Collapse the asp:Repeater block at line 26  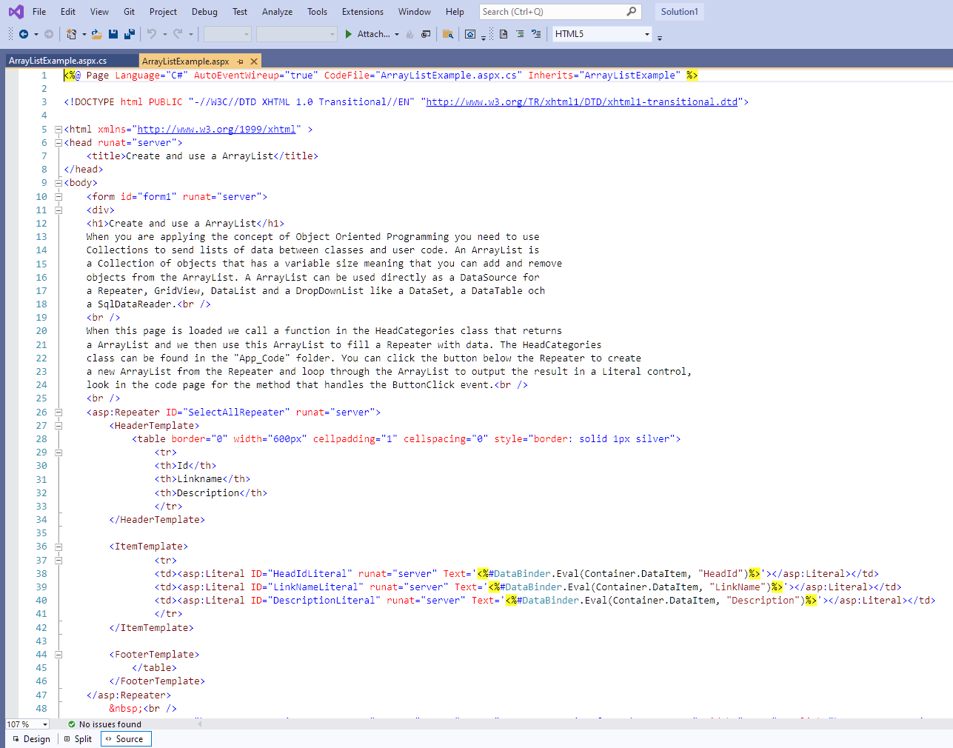(58, 413)
